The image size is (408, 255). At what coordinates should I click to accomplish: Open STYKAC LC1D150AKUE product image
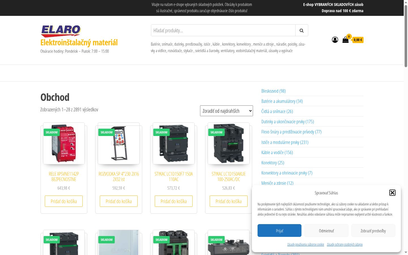229,143
